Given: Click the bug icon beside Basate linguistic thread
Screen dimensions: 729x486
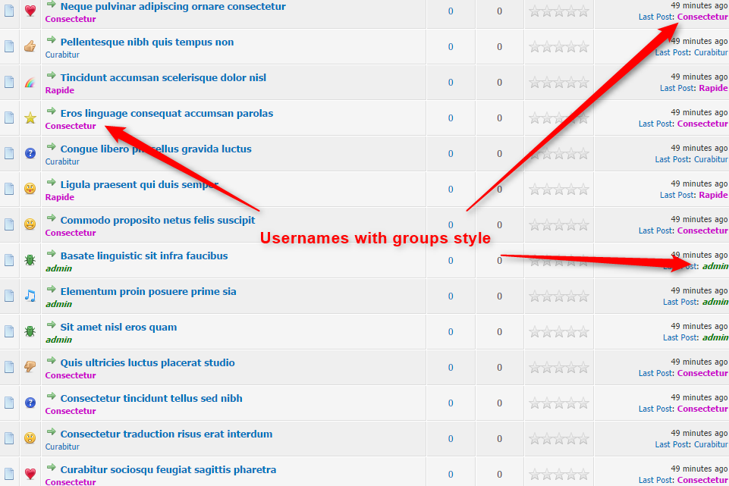Looking at the screenshot, I should (30, 260).
